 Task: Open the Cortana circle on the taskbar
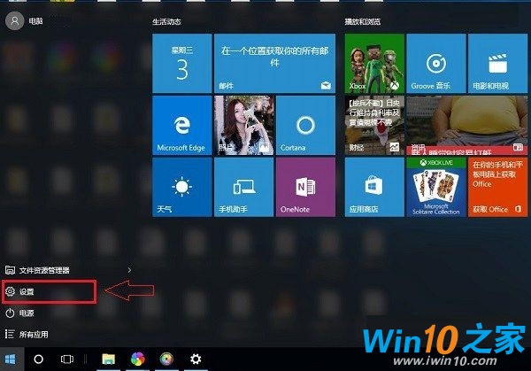point(39,359)
